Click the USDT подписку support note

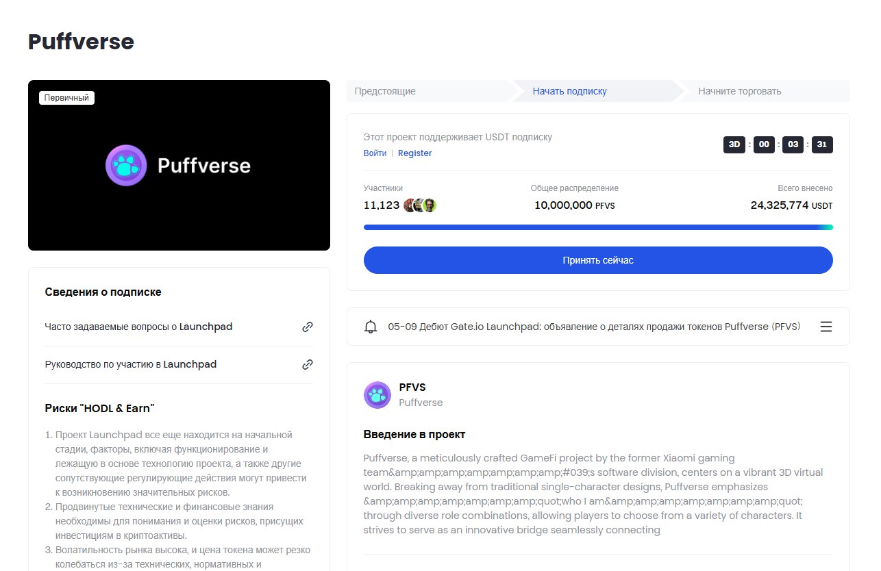[458, 137]
